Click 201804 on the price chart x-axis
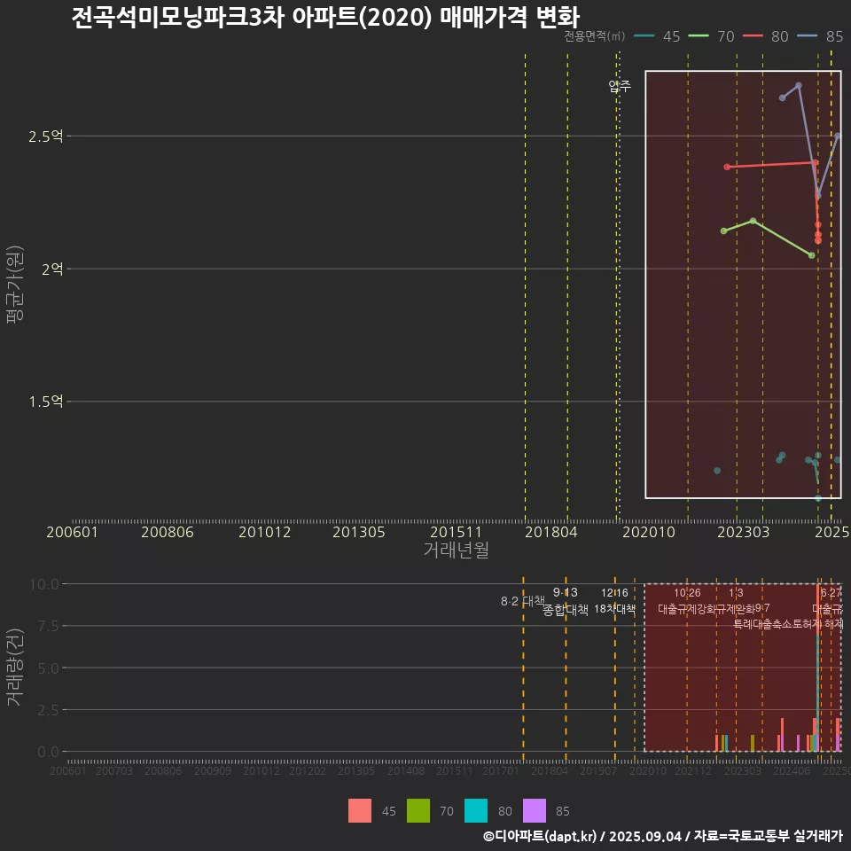851x851 pixels. (550, 532)
